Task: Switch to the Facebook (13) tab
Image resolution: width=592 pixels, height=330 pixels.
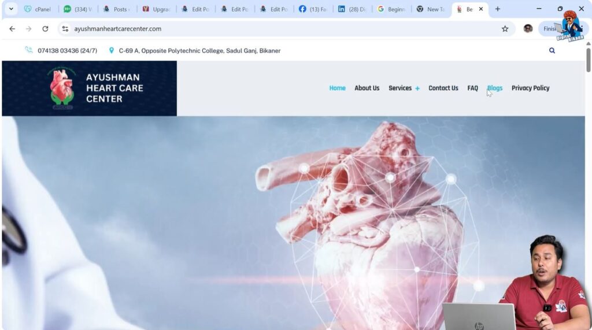Action: click(x=313, y=9)
